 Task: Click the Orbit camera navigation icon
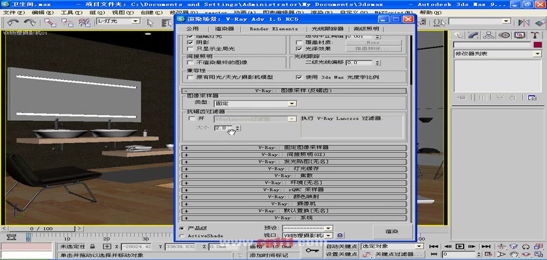coord(525,254)
